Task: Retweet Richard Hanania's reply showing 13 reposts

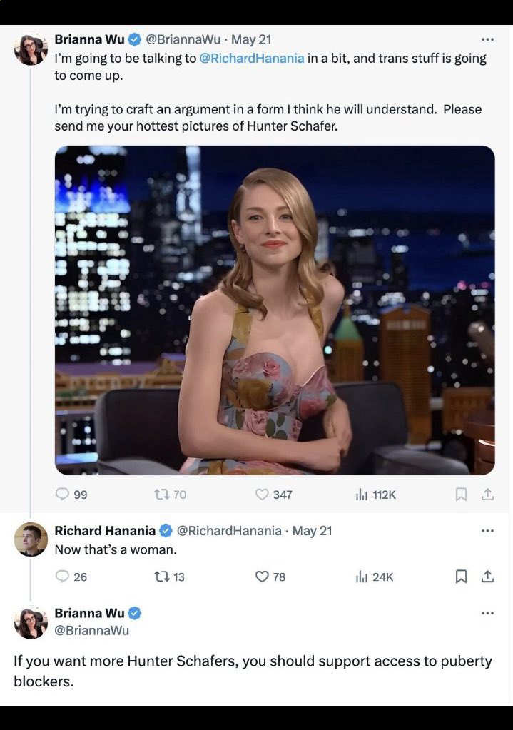Action: point(162,577)
